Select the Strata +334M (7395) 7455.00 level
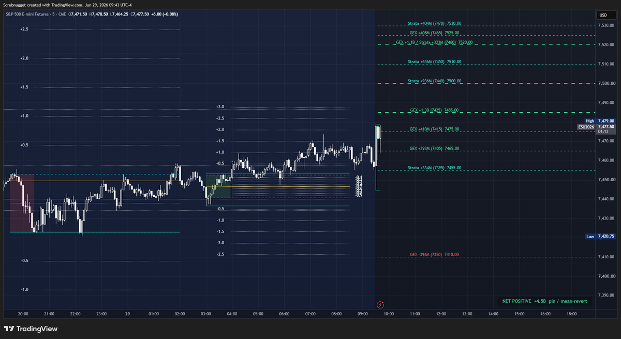621x339 pixels. [x=434, y=168]
